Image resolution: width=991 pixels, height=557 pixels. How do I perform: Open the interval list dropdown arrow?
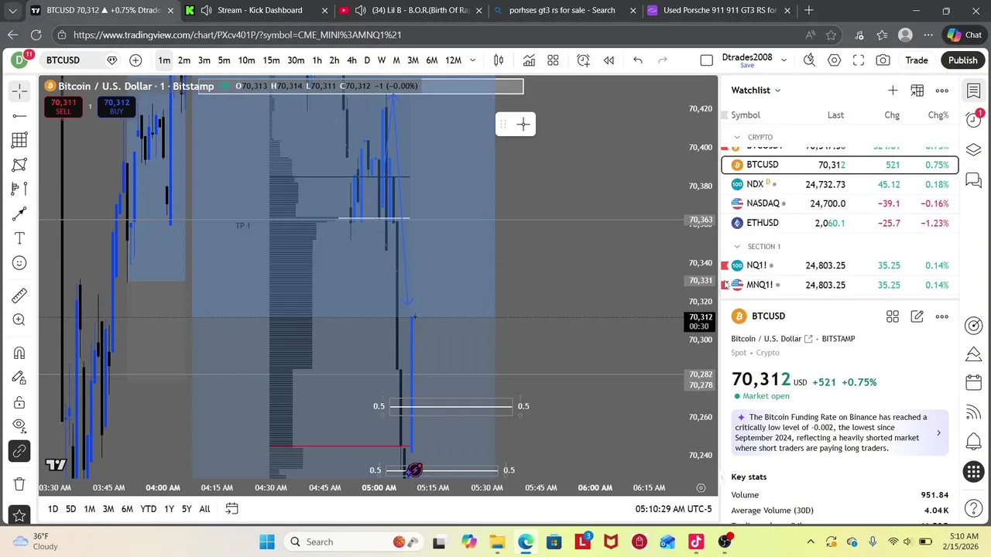click(473, 60)
